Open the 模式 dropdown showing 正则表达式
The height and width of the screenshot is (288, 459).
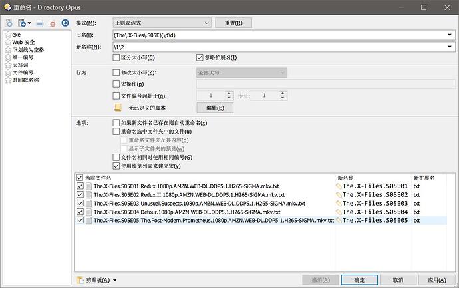click(162, 23)
